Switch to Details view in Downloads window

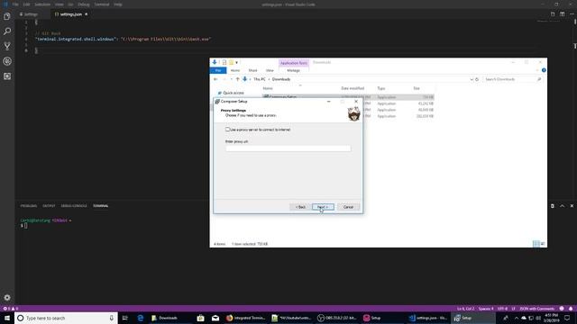tap(536, 244)
